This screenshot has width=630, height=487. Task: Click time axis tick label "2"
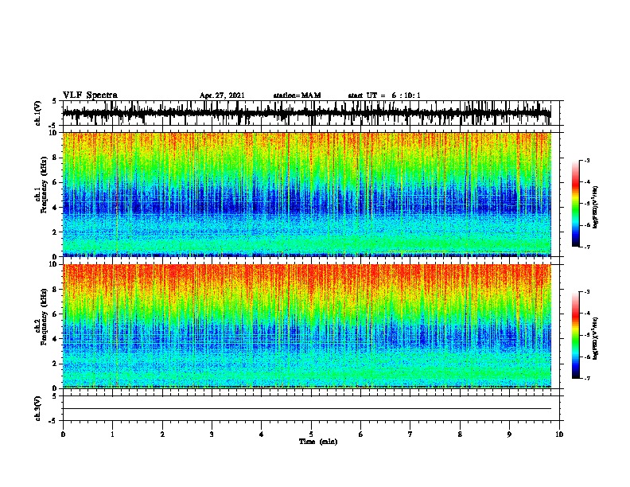click(x=162, y=434)
